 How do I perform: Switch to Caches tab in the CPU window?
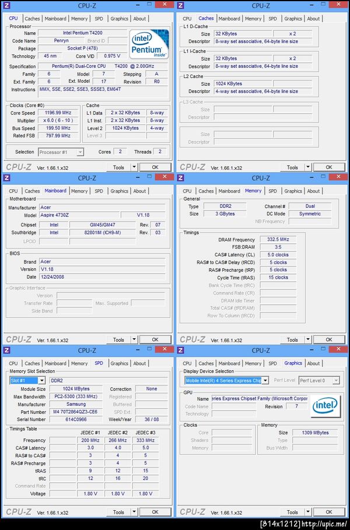pyautogui.click(x=32, y=19)
